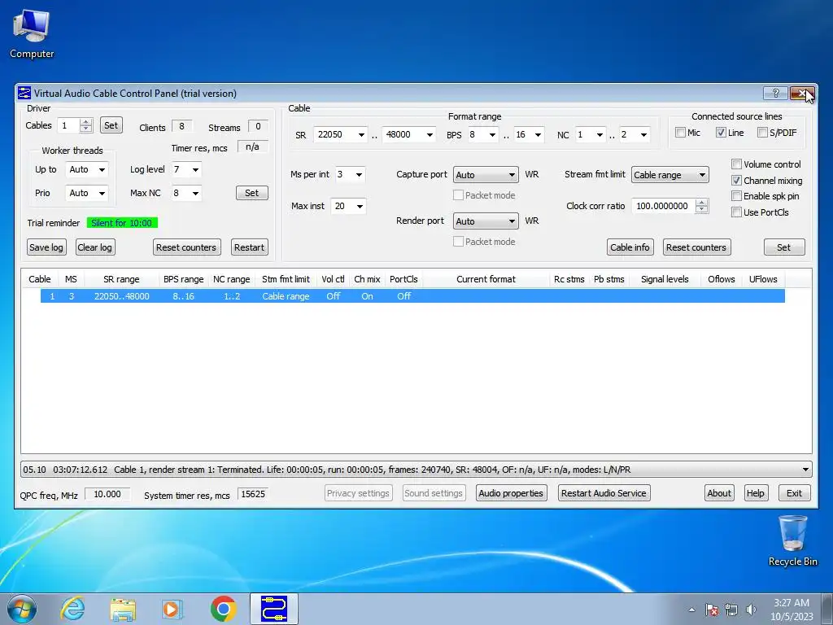The width and height of the screenshot is (833, 625).
Task: Select Virtual Audio Cable taskbar icon
Action: (274, 609)
